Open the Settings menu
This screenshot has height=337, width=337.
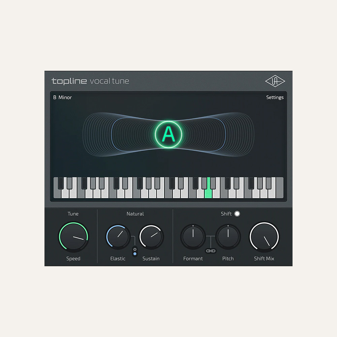click(275, 97)
